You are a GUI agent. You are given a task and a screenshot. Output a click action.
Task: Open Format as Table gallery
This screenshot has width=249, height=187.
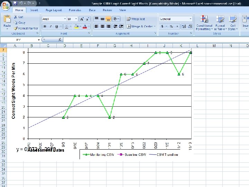click(220, 23)
